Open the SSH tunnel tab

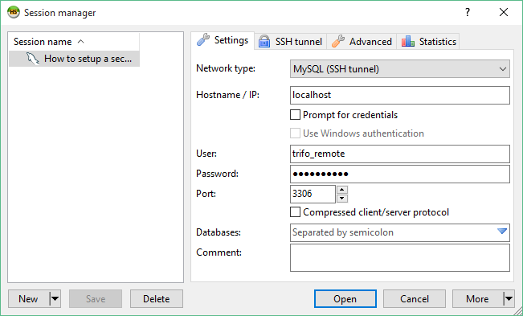(x=291, y=42)
